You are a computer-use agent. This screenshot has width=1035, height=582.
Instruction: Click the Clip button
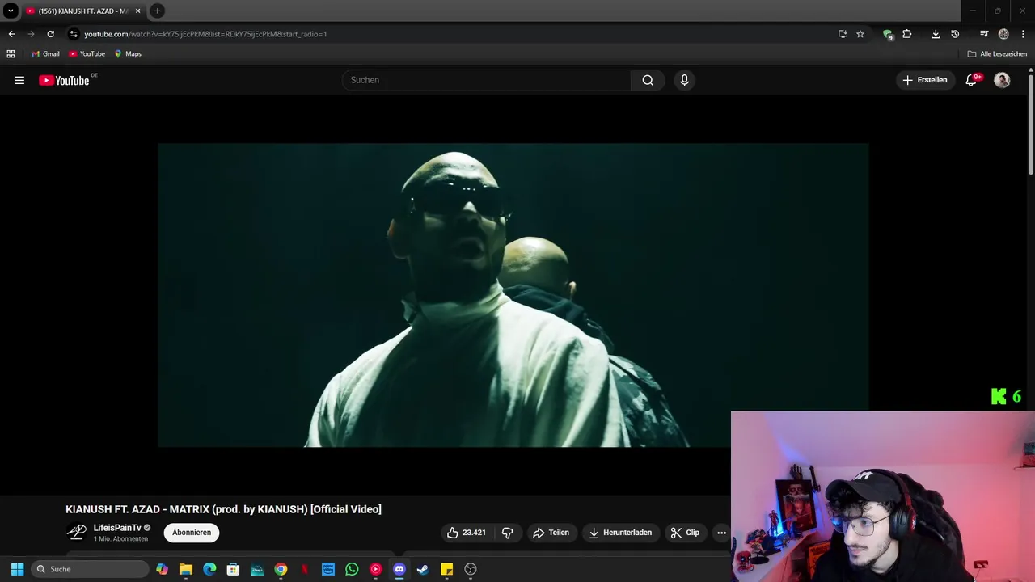click(x=685, y=533)
